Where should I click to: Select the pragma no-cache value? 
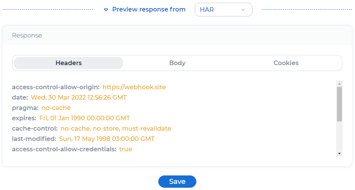click(x=56, y=108)
